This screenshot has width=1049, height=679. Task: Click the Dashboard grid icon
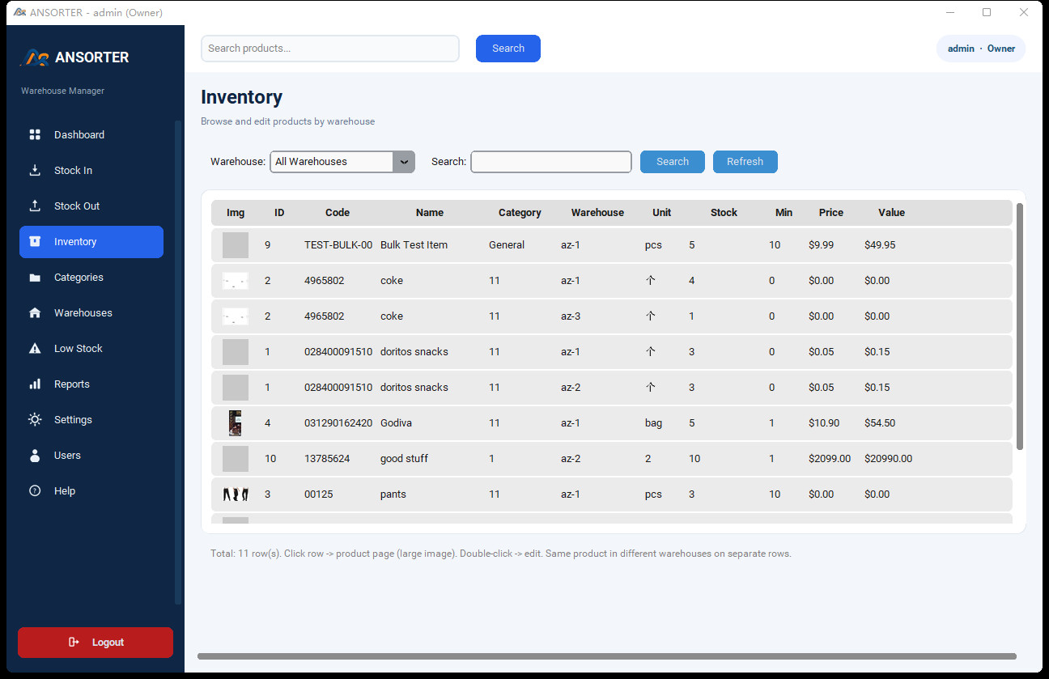point(35,134)
